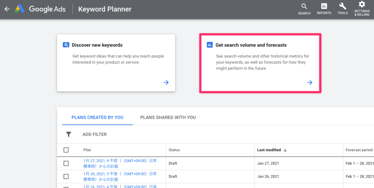Switch to Plans Shared With You tab
Viewport: 374px width, 188px height.
168,117
